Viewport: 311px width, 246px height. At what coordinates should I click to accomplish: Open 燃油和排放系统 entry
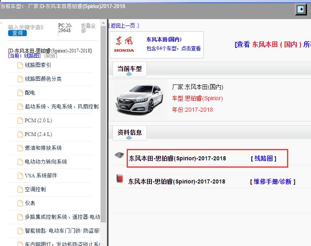tap(43, 148)
